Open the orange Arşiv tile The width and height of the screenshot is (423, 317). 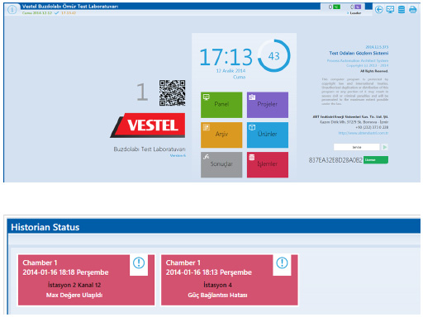point(221,135)
